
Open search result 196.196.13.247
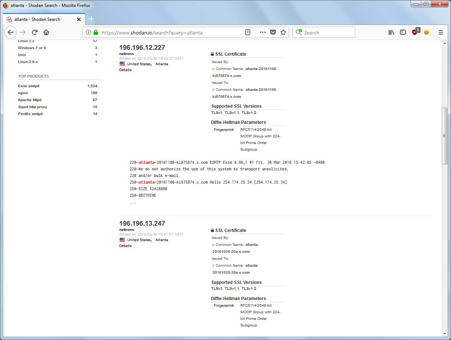pyautogui.click(x=142, y=223)
